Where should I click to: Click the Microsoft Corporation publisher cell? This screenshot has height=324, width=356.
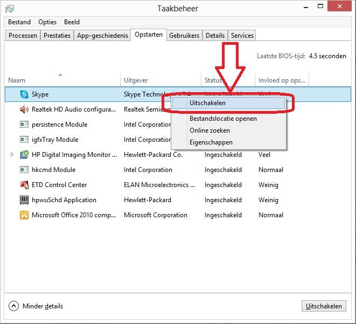[156, 215]
